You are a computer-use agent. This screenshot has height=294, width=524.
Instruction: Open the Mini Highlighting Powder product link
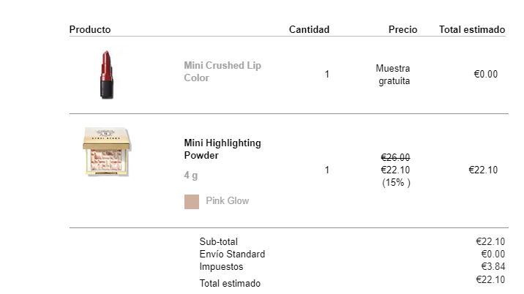(x=222, y=149)
